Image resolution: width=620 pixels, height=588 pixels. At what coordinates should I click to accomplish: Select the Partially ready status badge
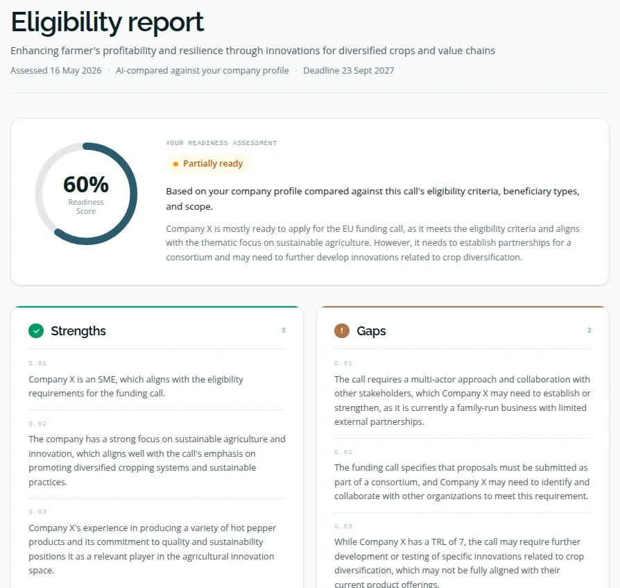208,164
